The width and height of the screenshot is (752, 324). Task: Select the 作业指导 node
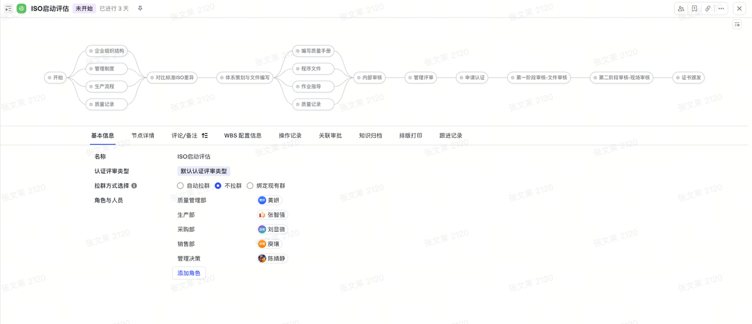(x=313, y=86)
